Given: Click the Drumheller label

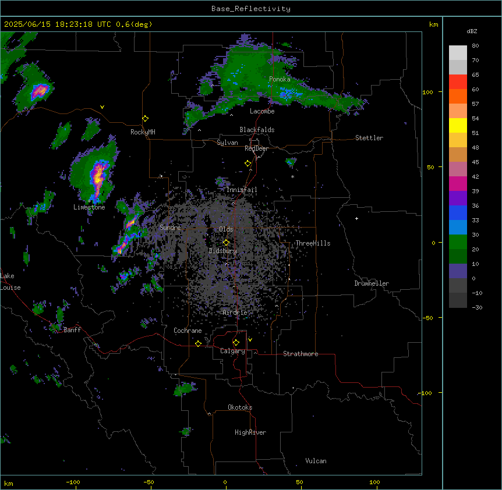Looking at the screenshot, I should (x=372, y=283).
